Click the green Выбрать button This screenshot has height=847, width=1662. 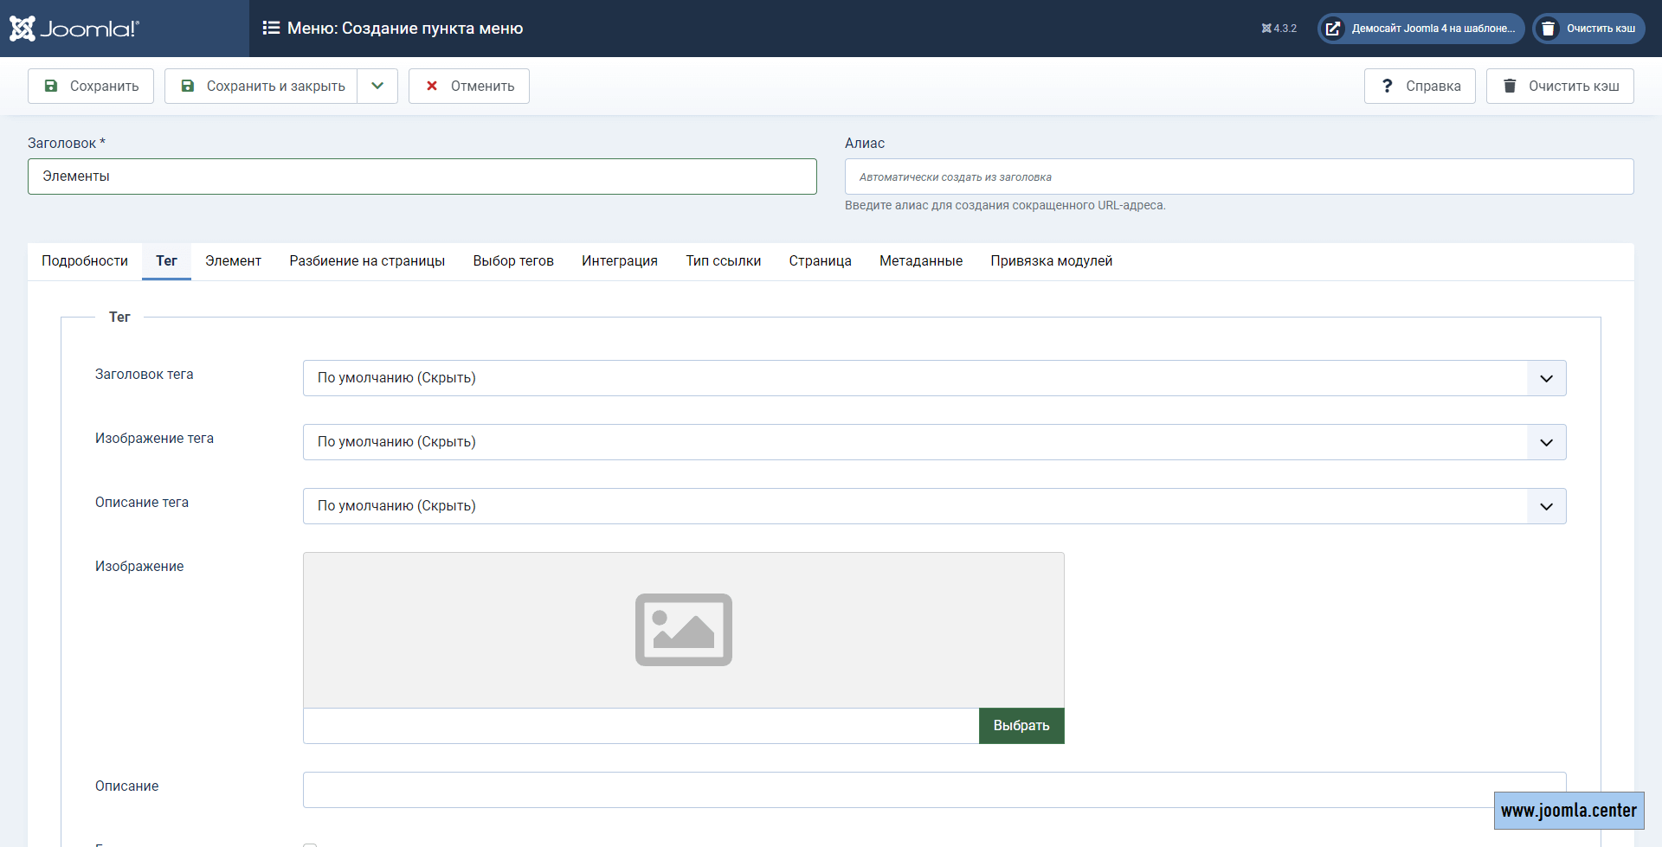coord(1021,726)
